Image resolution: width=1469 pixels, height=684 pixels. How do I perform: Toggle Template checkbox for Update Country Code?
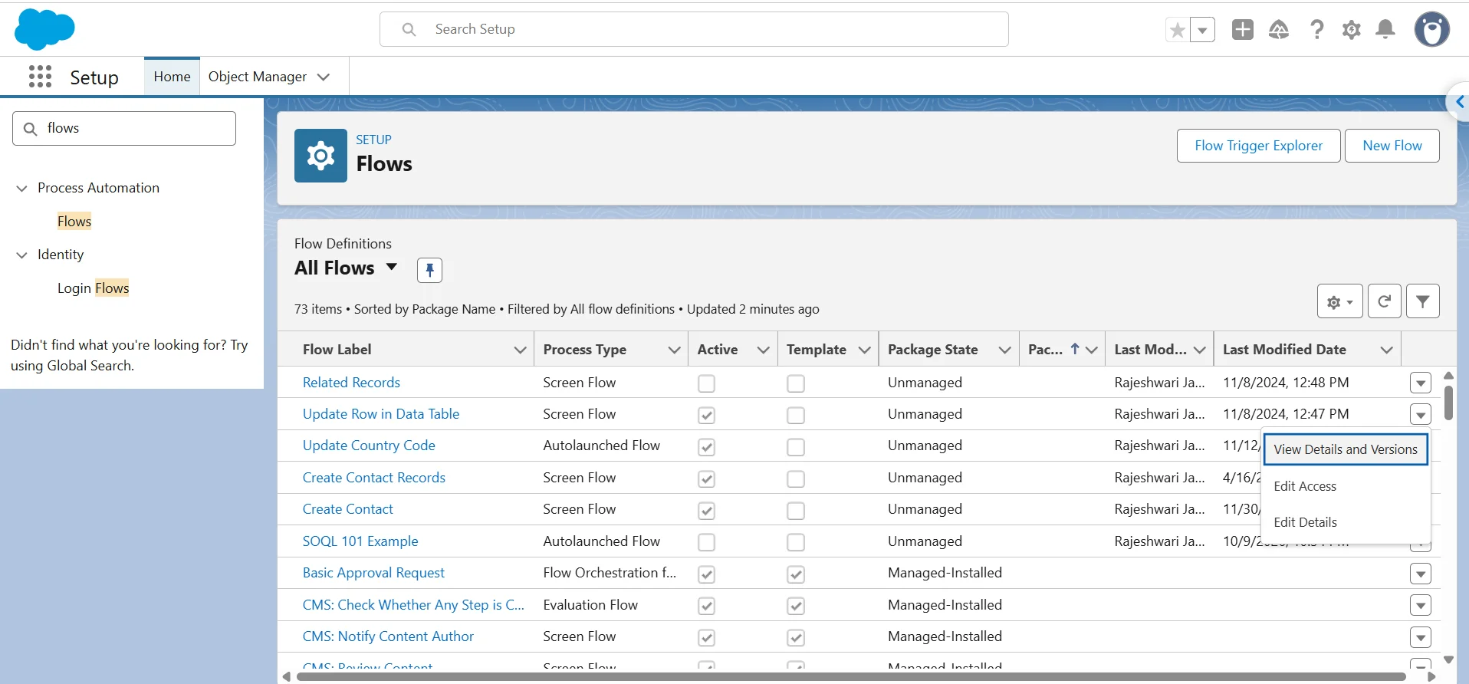796,446
